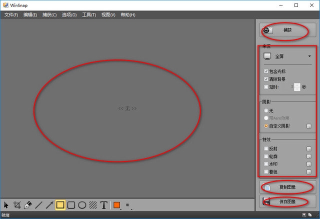Select the rounded rectangle tool
320x219 pixels.
(71, 205)
